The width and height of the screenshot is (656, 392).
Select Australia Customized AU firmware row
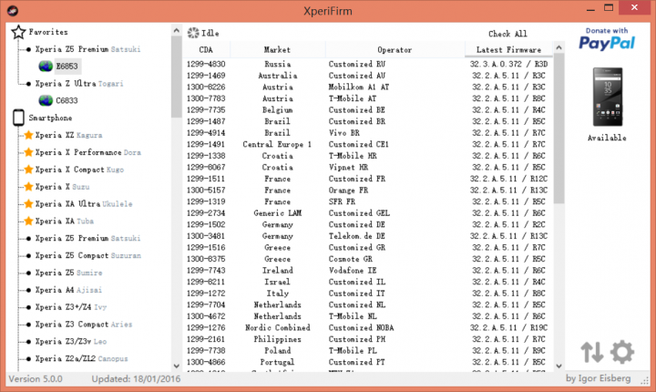[x=368, y=76]
